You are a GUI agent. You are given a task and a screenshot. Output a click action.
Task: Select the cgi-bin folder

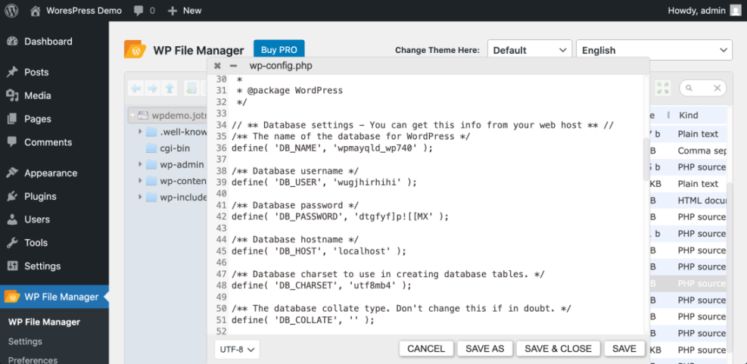(x=168, y=148)
